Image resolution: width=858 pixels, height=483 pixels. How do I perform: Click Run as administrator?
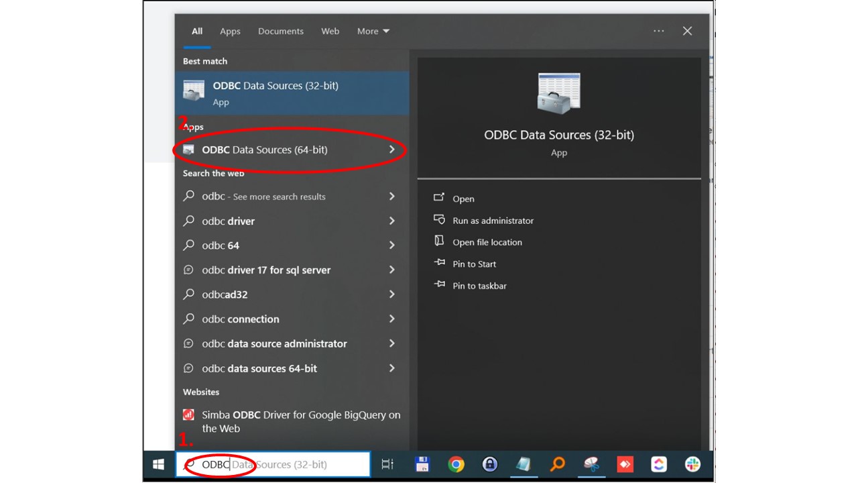click(x=493, y=221)
